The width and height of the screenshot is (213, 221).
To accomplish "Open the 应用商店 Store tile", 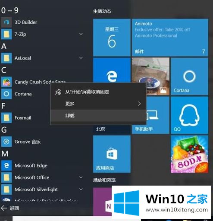I will tap(112, 154).
